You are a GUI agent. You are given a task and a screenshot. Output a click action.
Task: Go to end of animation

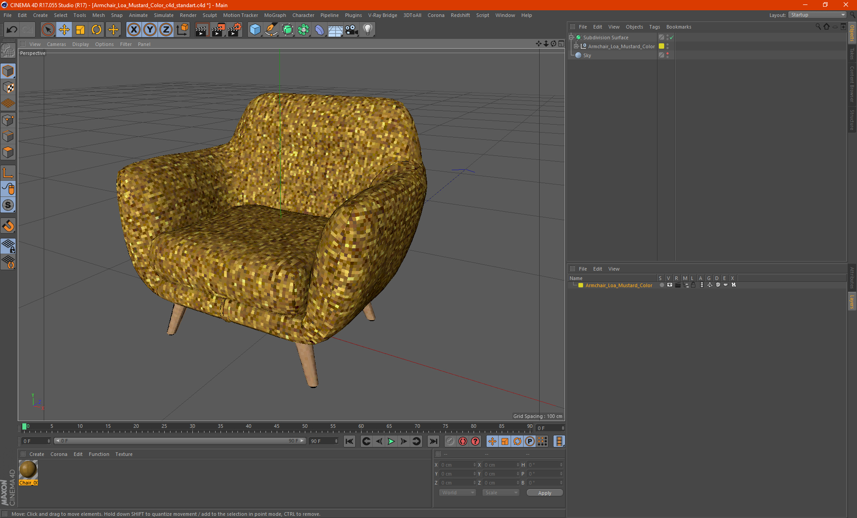(x=433, y=442)
